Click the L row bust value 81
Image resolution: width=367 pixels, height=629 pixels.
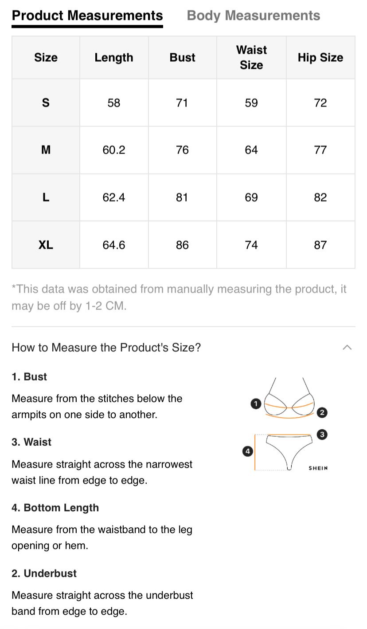click(x=182, y=198)
